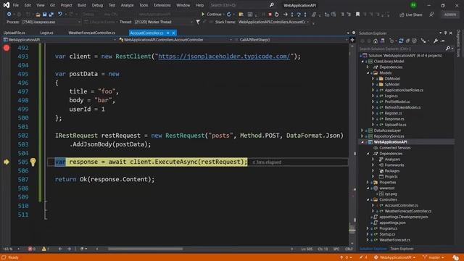The image size is (464, 261).
Task: Click the editor horizontal scrollbar thumb
Action: tap(145, 249)
